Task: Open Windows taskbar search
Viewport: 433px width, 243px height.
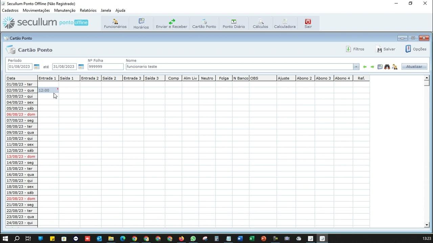Action: click(17, 239)
